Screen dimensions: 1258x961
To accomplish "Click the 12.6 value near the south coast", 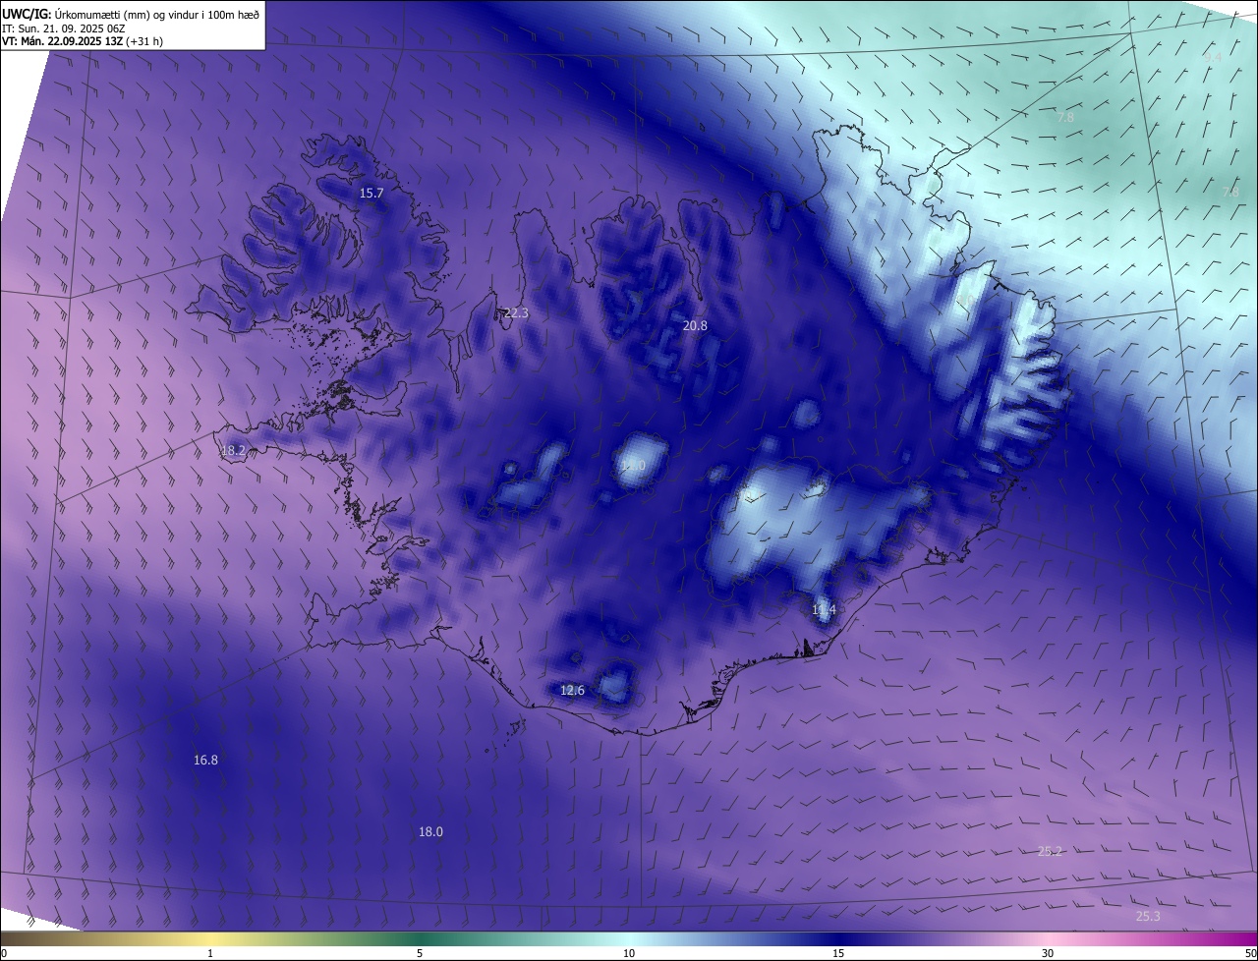I will pyautogui.click(x=572, y=691).
